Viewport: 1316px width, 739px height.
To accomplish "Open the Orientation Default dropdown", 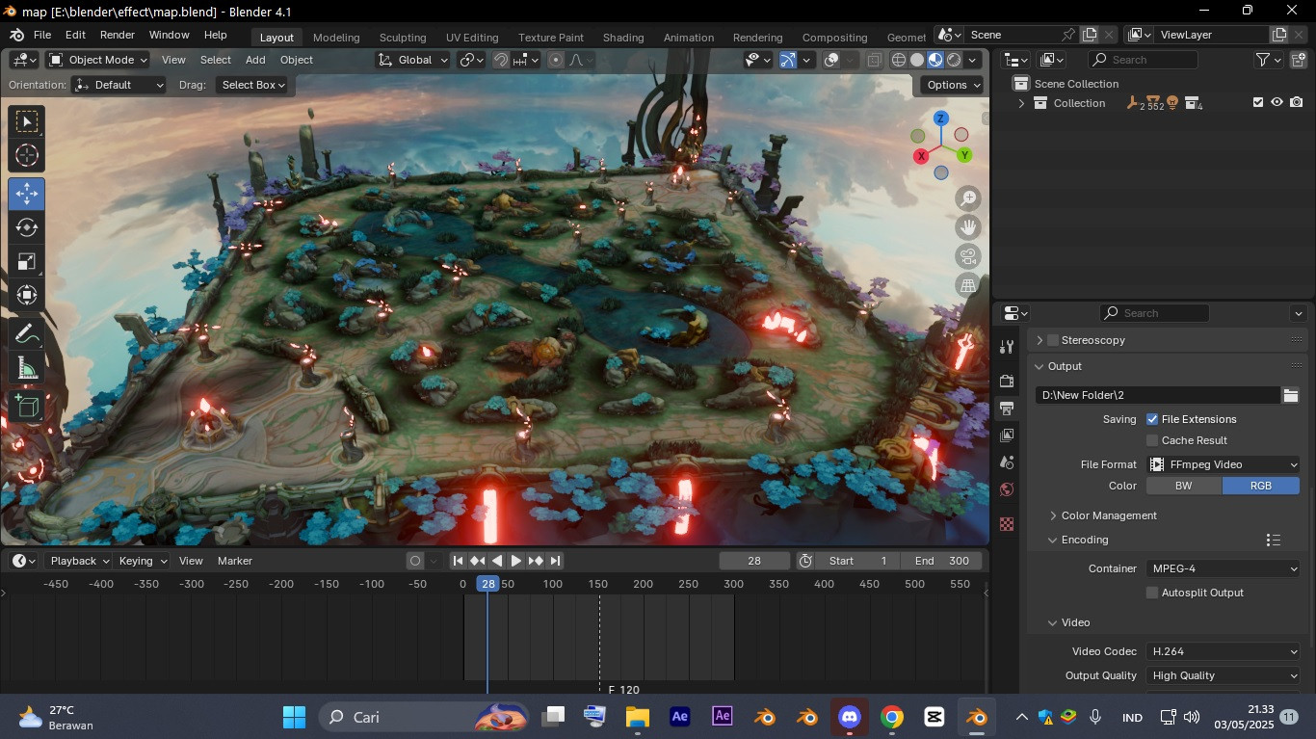I will pyautogui.click(x=120, y=85).
